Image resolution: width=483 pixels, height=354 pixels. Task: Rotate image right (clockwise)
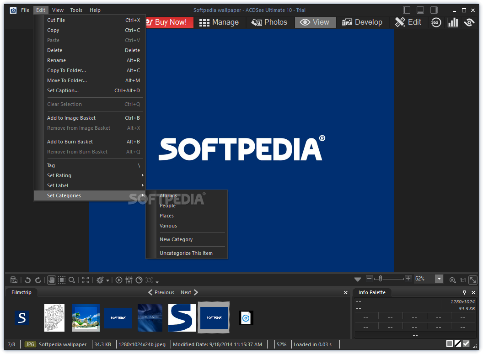coord(38,280)
